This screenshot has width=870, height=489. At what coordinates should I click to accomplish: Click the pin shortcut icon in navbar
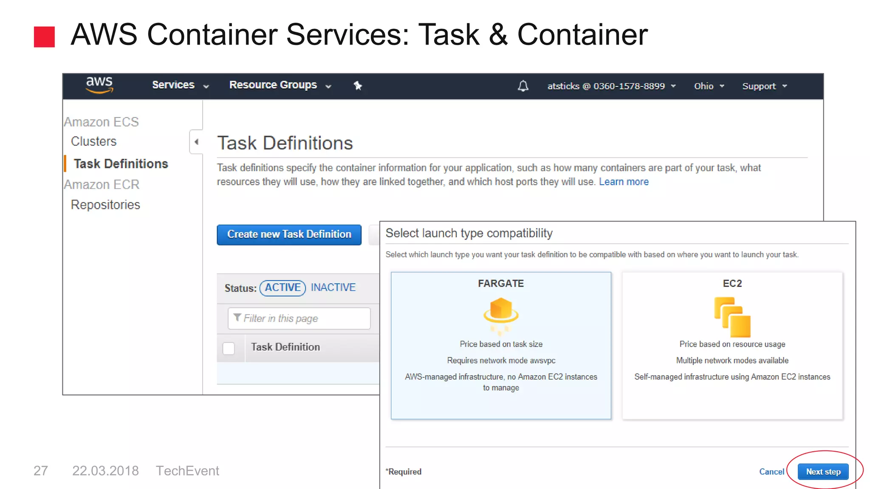coord(358,86)
